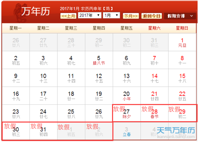Select January 15 十八
Viewport: 199px width, 142px height.
182,78
